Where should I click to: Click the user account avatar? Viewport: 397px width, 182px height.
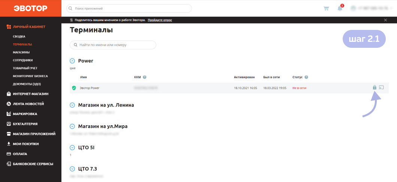tap(353, 8)
